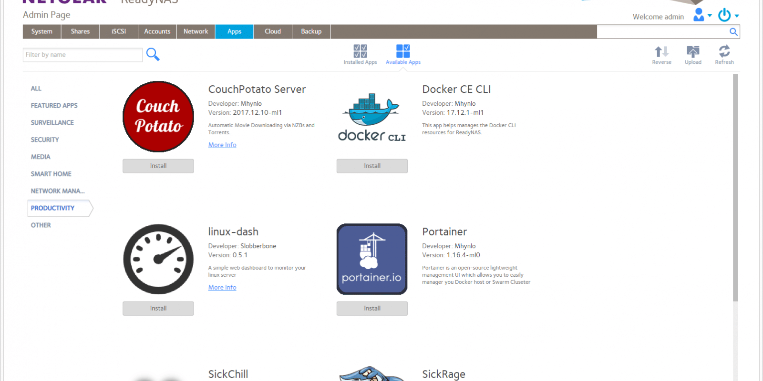Click the SickRage app title
This screenshot has height=381, width=763.
tap(443, 374)
